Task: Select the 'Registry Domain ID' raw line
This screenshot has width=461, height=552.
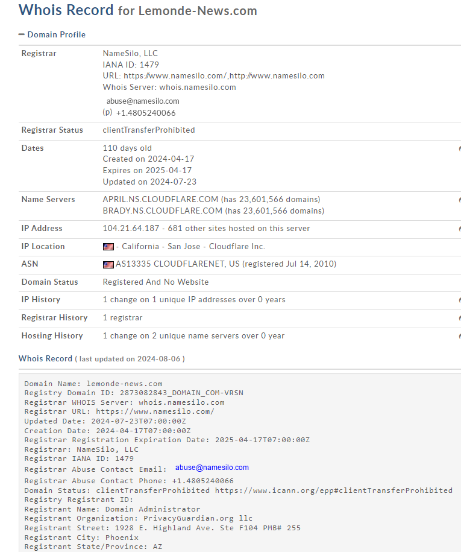Action: tap(134, 393)
